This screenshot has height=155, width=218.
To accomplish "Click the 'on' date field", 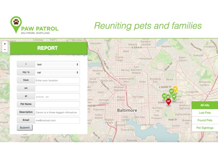I will [57, 88].
